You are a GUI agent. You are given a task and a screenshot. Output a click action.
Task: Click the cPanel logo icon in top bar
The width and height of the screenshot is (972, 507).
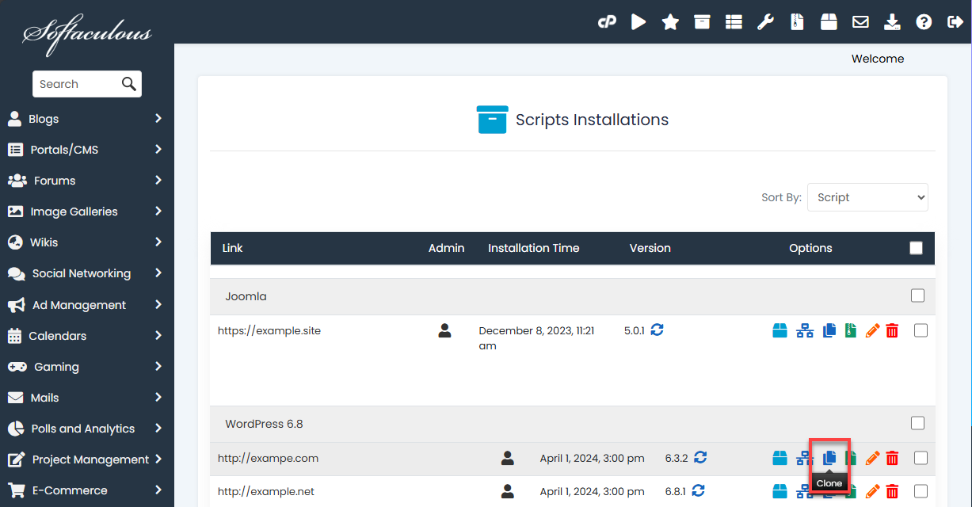click(x=607, y=21)
